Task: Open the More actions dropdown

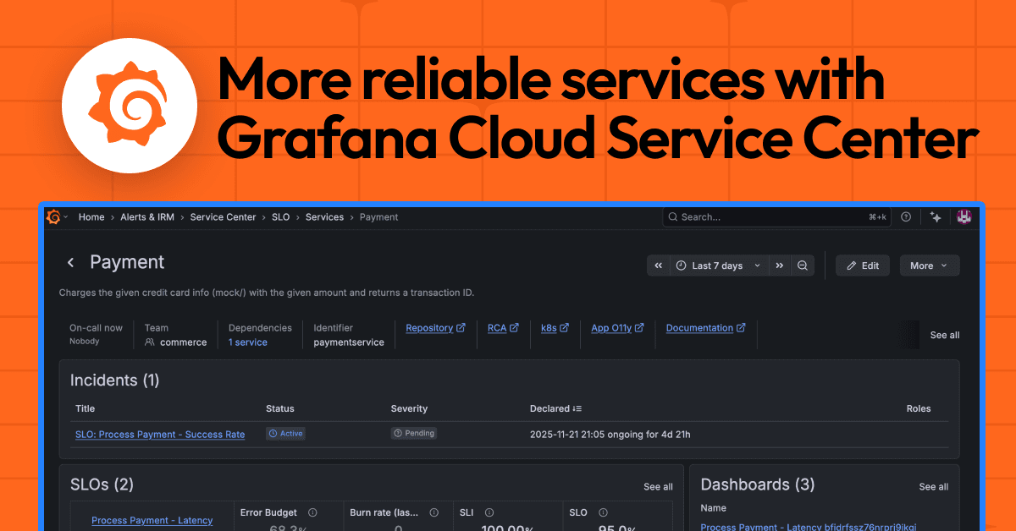Action: point(929,265)
